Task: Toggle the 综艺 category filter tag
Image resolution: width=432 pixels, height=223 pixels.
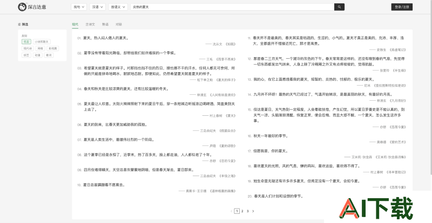Action: [26, 55]
